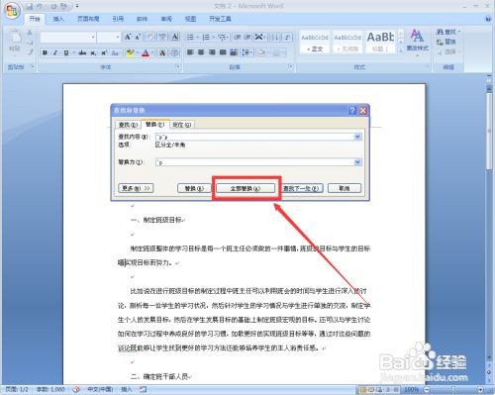This screenshot has width=495, height=395.
Task: Center text in paragraph group
Action: [x=201, y=52]
